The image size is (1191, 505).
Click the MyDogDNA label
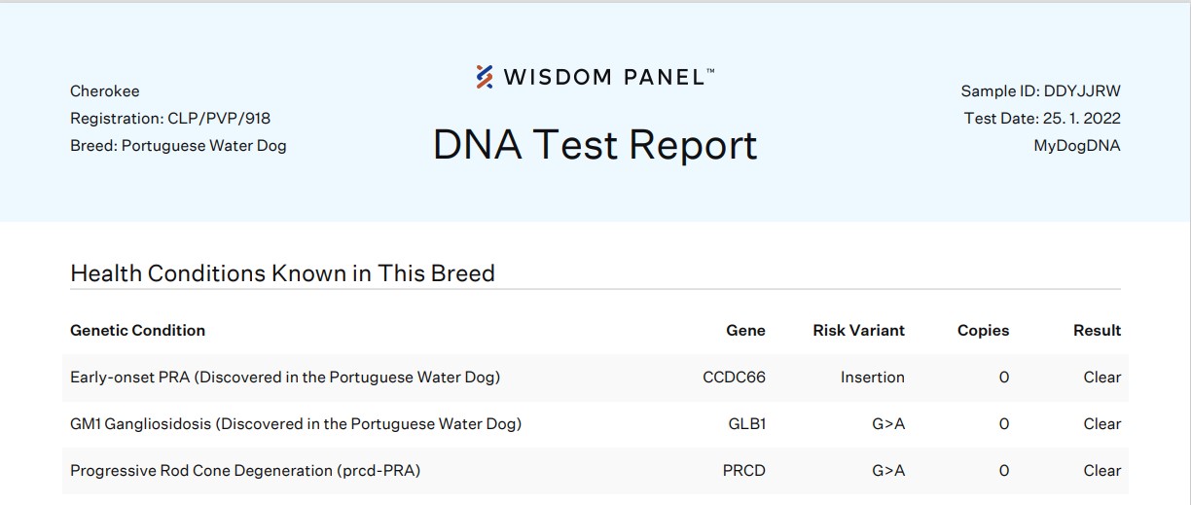[x=1076, y=146]
